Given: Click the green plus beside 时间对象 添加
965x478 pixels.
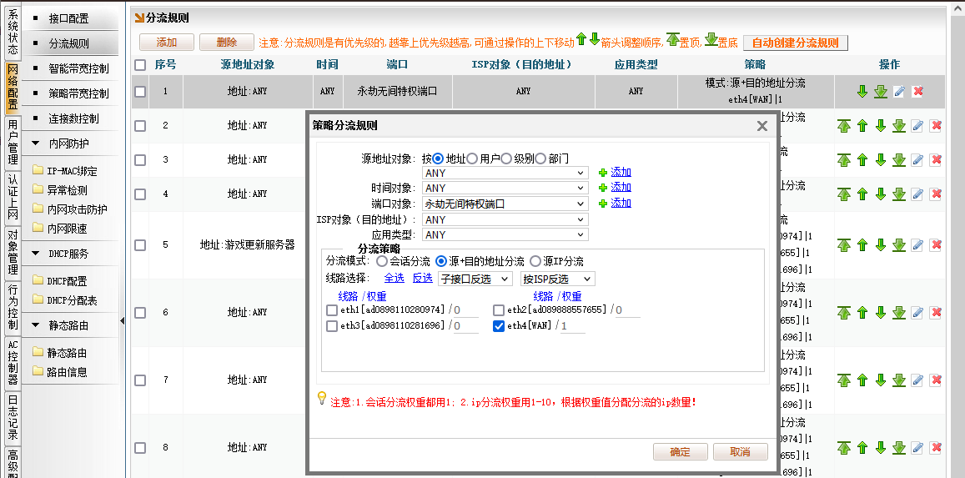Looking at the screenshot, I should click(603, 188).
